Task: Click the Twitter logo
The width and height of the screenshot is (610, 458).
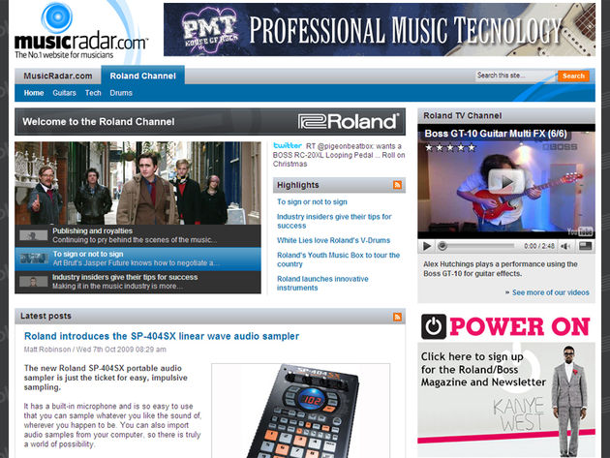Action: click(288, 145)
